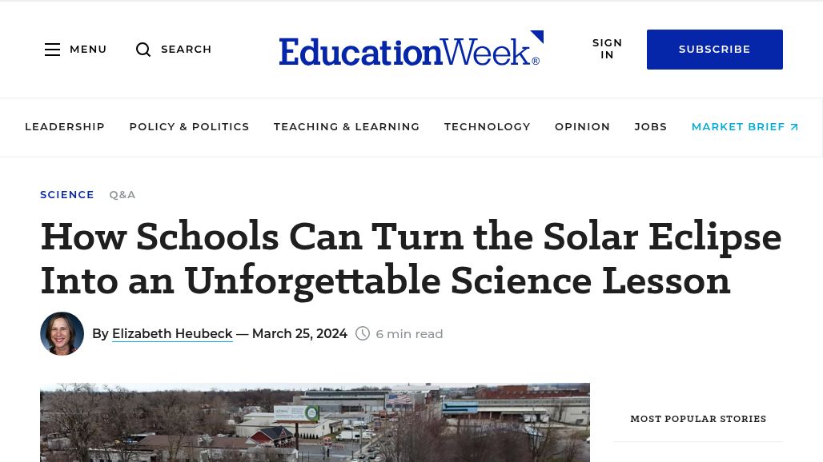Select Teaching & Learning in navigation
Screen dimensions: 823x462
click(x=347, y=126)
